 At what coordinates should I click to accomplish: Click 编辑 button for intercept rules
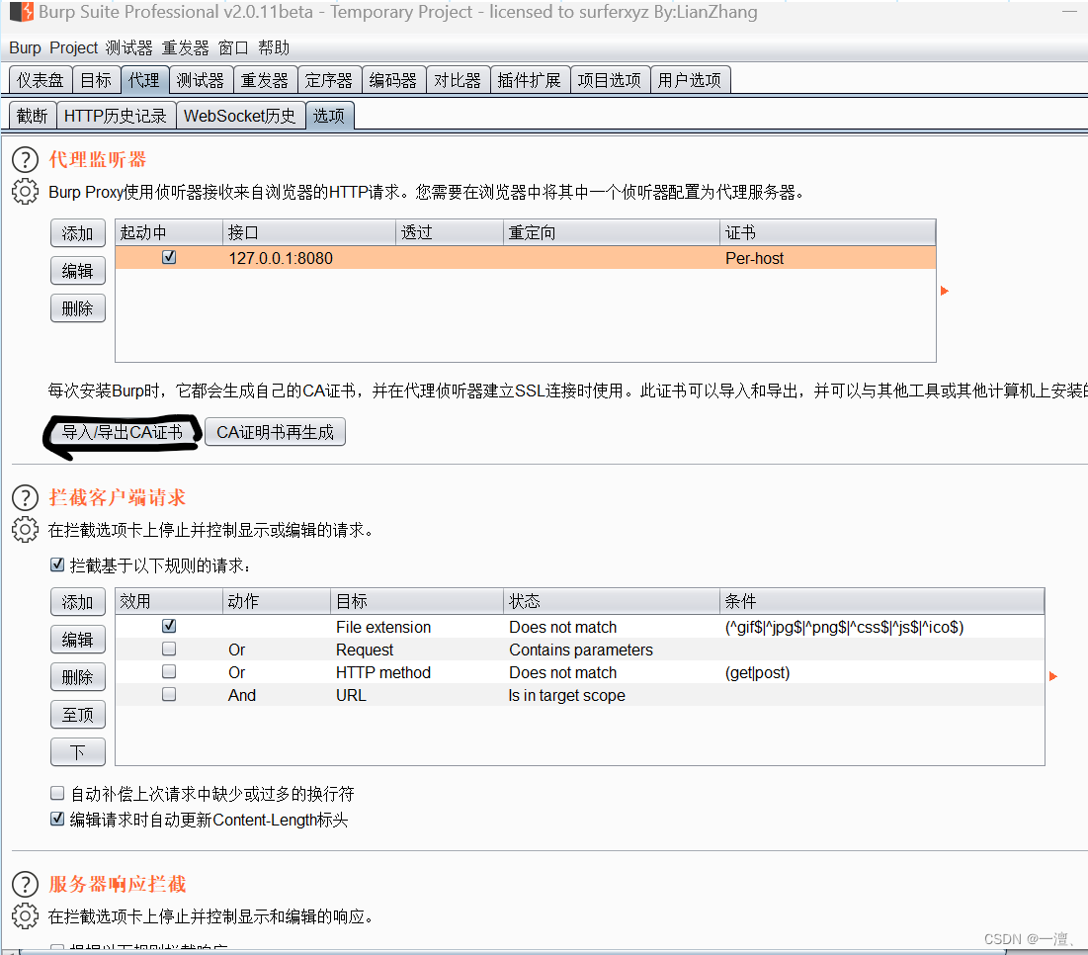(x=78, y=640)
